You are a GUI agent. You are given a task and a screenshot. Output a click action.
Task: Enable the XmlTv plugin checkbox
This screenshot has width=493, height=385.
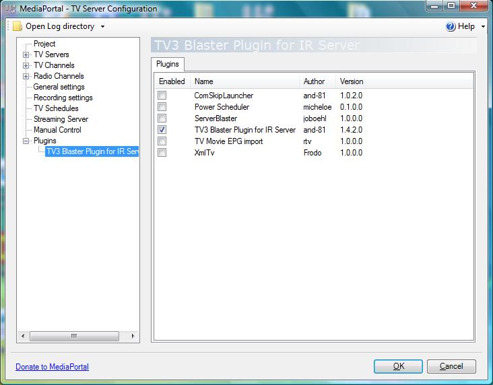click(162, 152)
